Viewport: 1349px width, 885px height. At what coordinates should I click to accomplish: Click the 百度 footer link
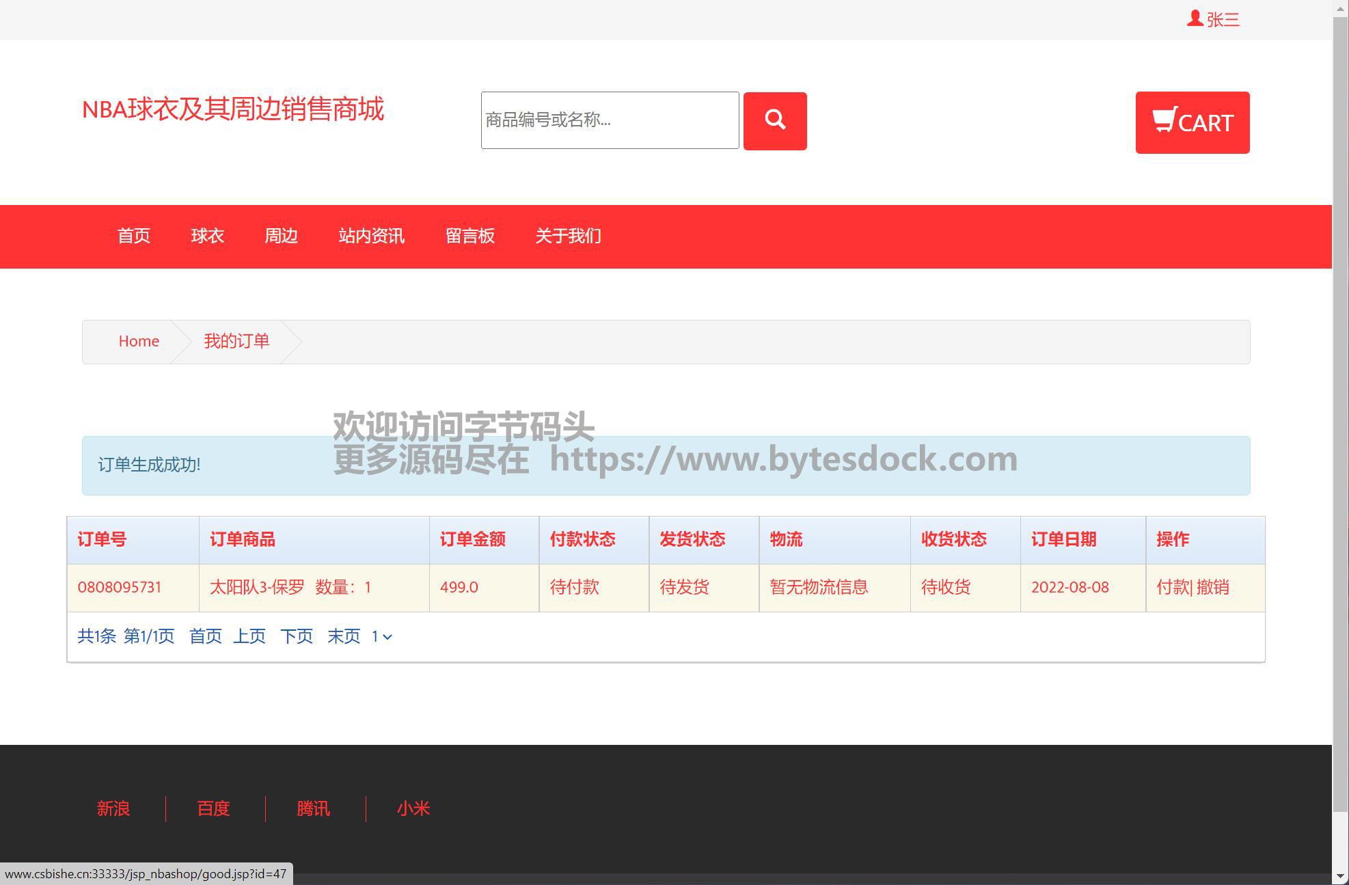click(213, 808)
